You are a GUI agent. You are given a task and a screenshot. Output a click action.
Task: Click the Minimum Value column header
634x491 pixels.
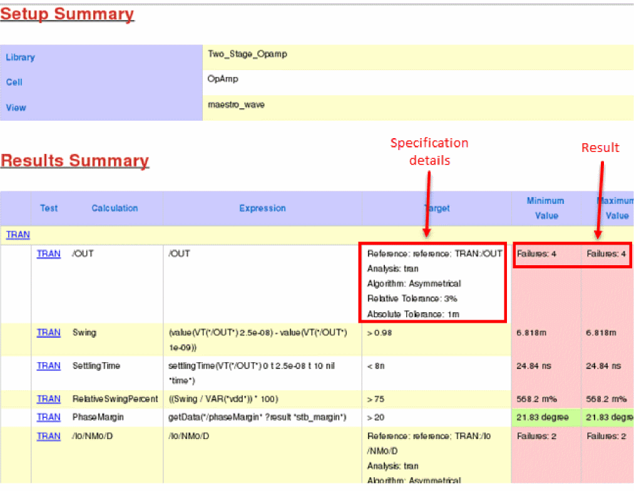pos(545,208)
